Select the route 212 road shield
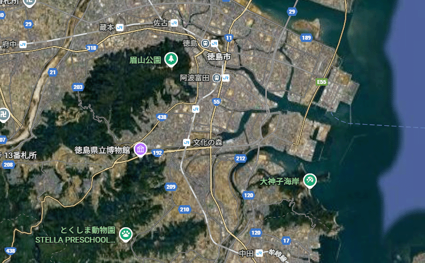 click(x=241, y=158)
